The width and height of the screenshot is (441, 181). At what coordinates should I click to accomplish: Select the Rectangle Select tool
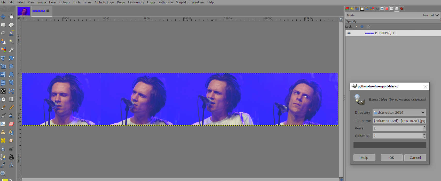tap(3, 25)
